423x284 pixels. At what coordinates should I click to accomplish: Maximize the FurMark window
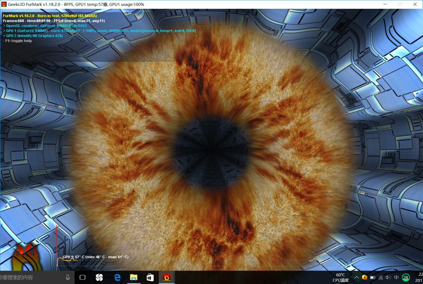click(400, 4)
